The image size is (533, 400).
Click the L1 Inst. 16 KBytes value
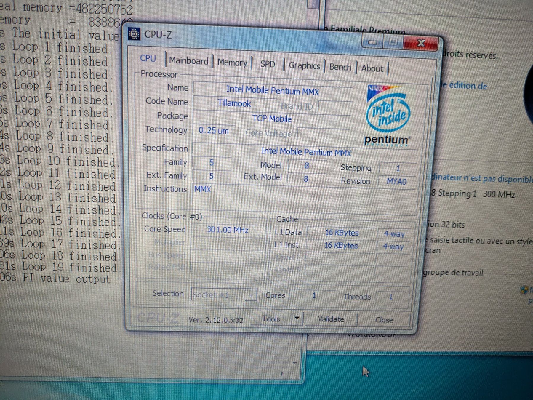[341, 246]
